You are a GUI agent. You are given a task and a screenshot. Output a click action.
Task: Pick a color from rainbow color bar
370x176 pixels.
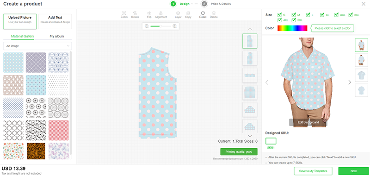point(292,28)
